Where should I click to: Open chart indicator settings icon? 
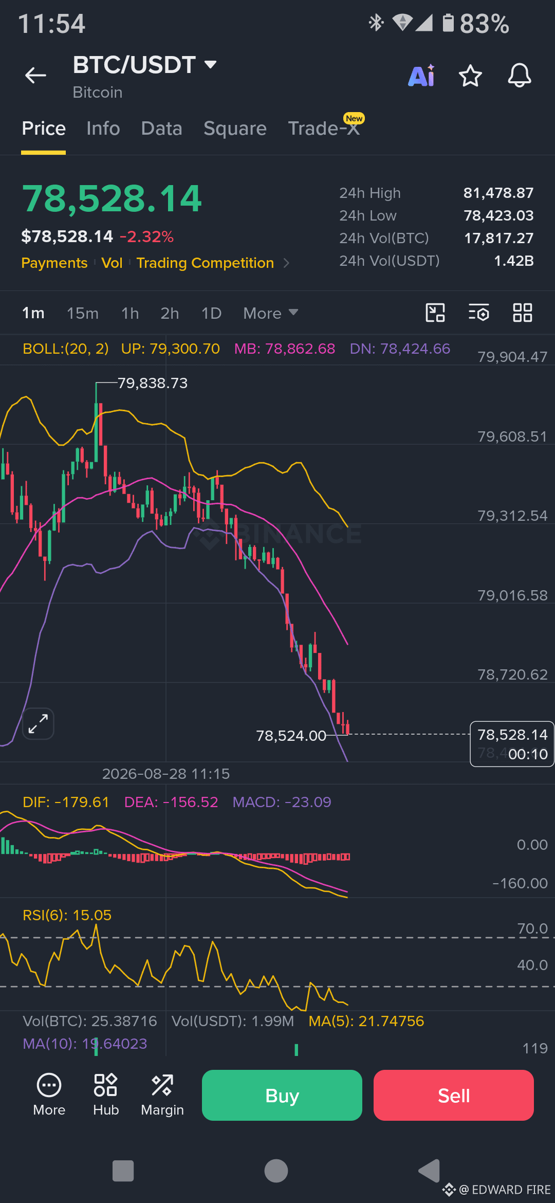(479, 313)
